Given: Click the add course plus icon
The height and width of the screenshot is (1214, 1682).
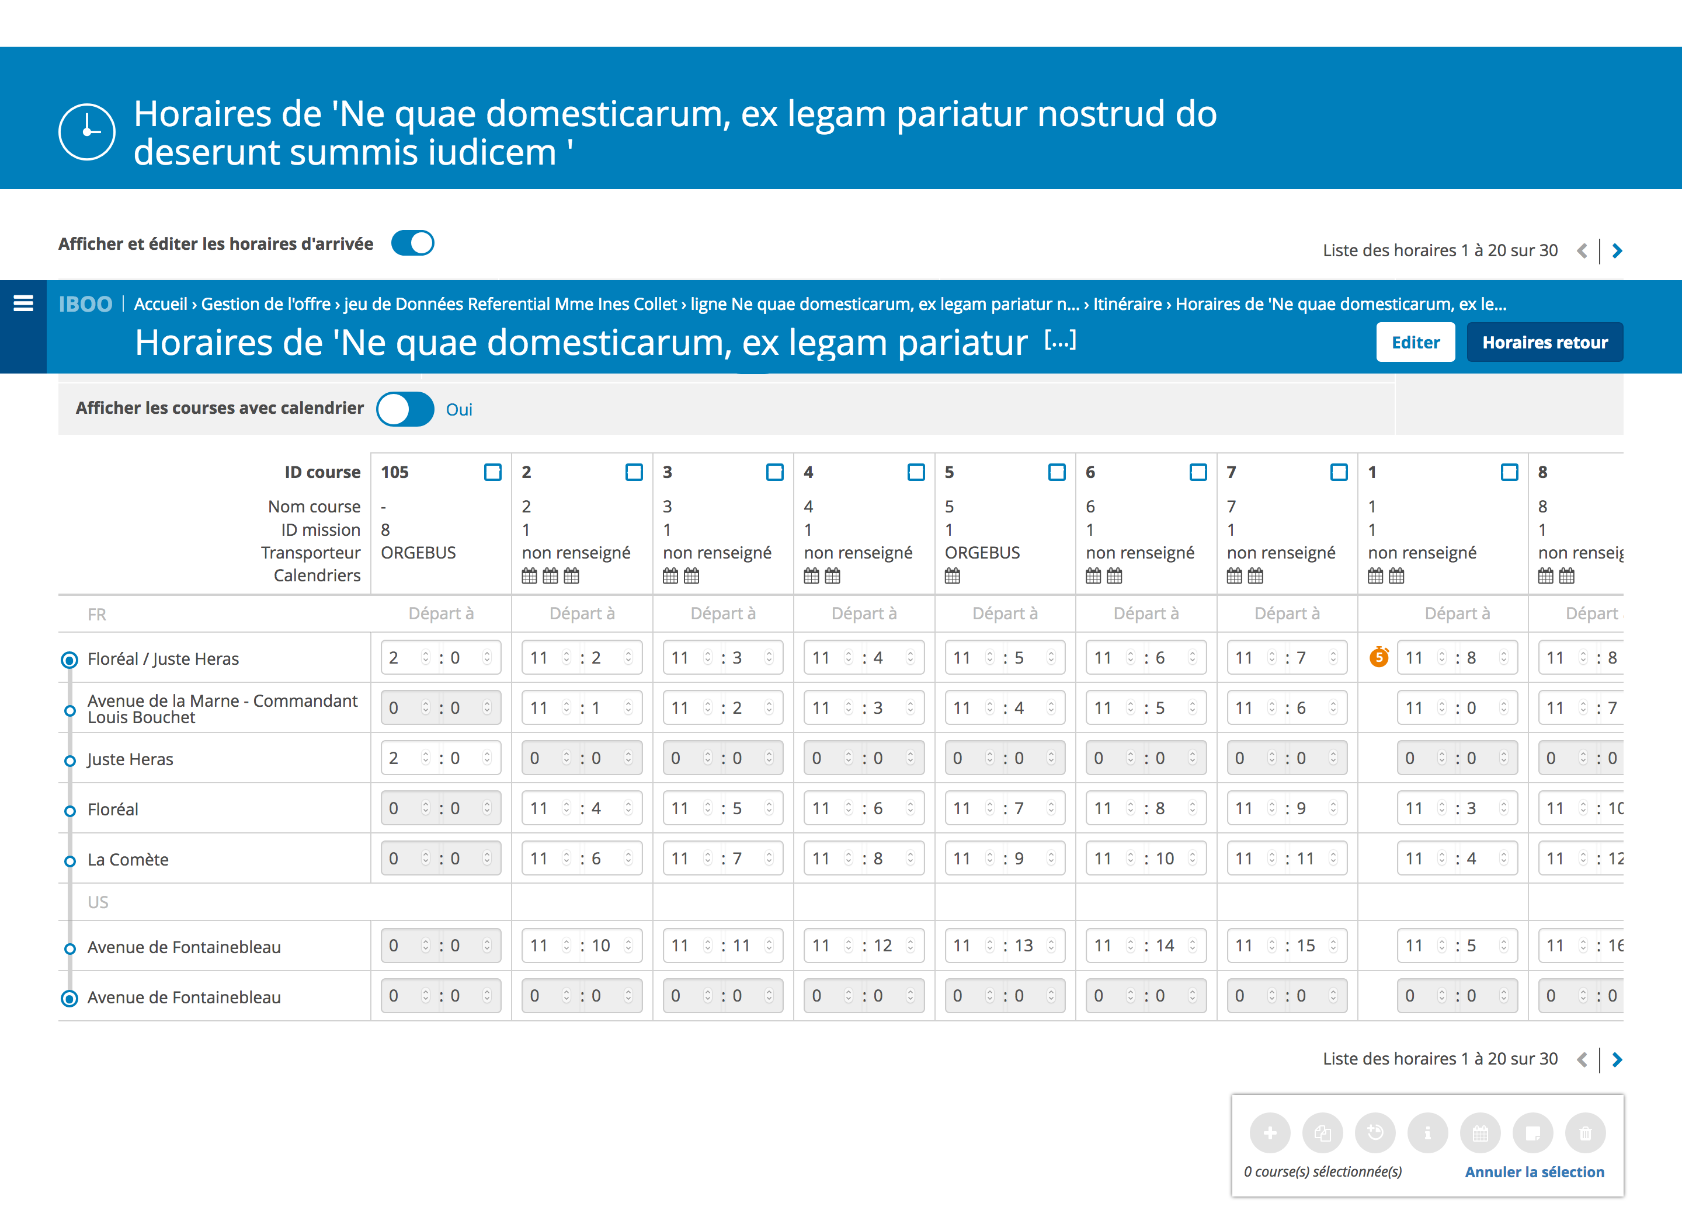Looking at the screenshot, I should (x=1269, y=1132).
